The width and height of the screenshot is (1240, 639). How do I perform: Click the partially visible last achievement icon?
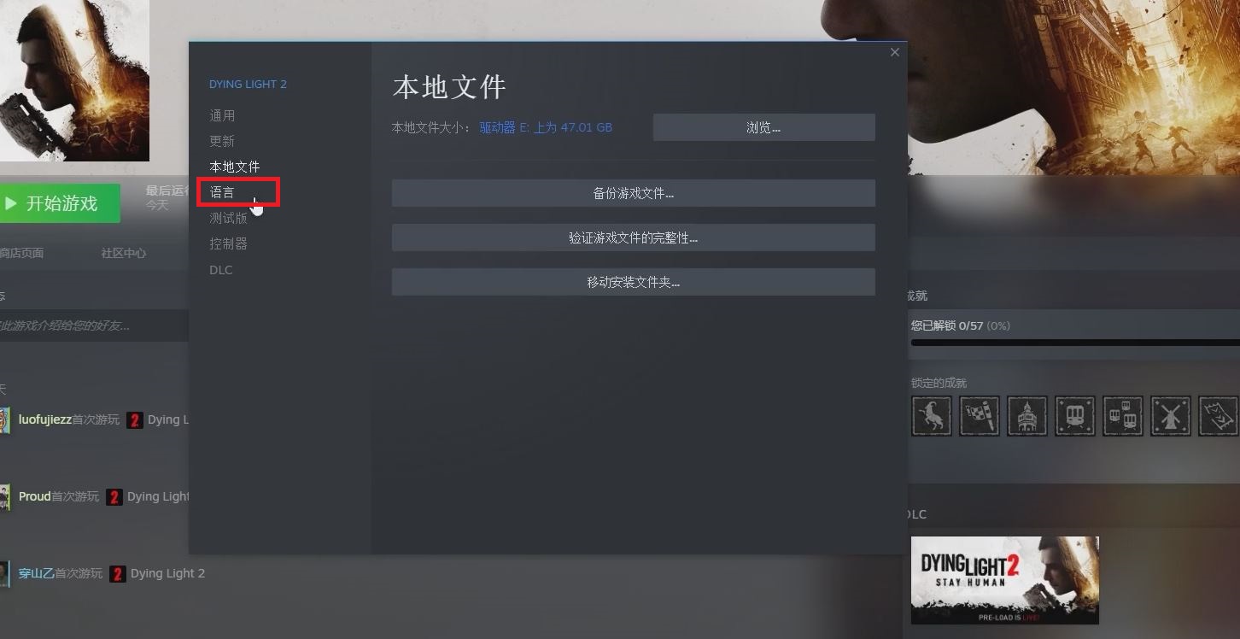pos(1219,416)
